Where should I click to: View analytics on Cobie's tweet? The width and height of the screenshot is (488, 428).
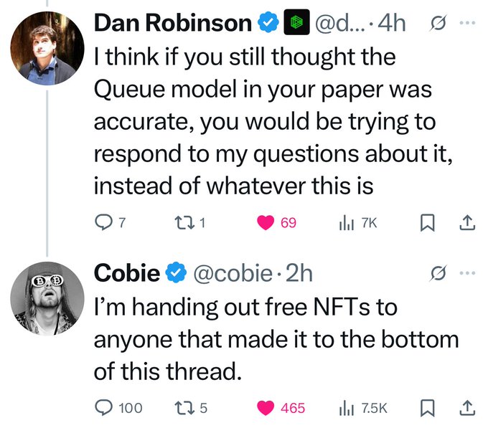tap(347, 407)
